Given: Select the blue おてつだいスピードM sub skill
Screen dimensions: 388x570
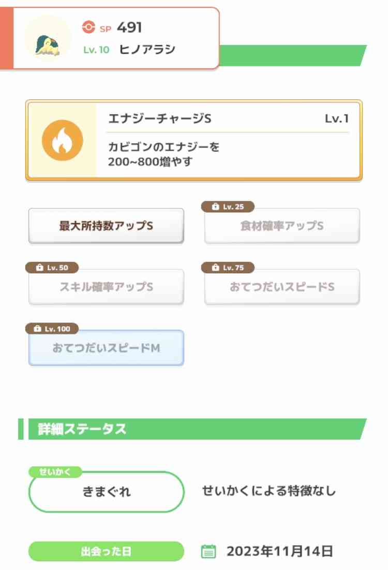Looking at the screenshot, I should 106,348.
